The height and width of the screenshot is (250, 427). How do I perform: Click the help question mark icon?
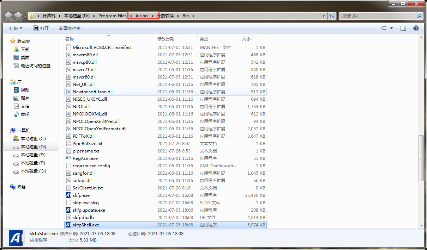pos(416,28)
